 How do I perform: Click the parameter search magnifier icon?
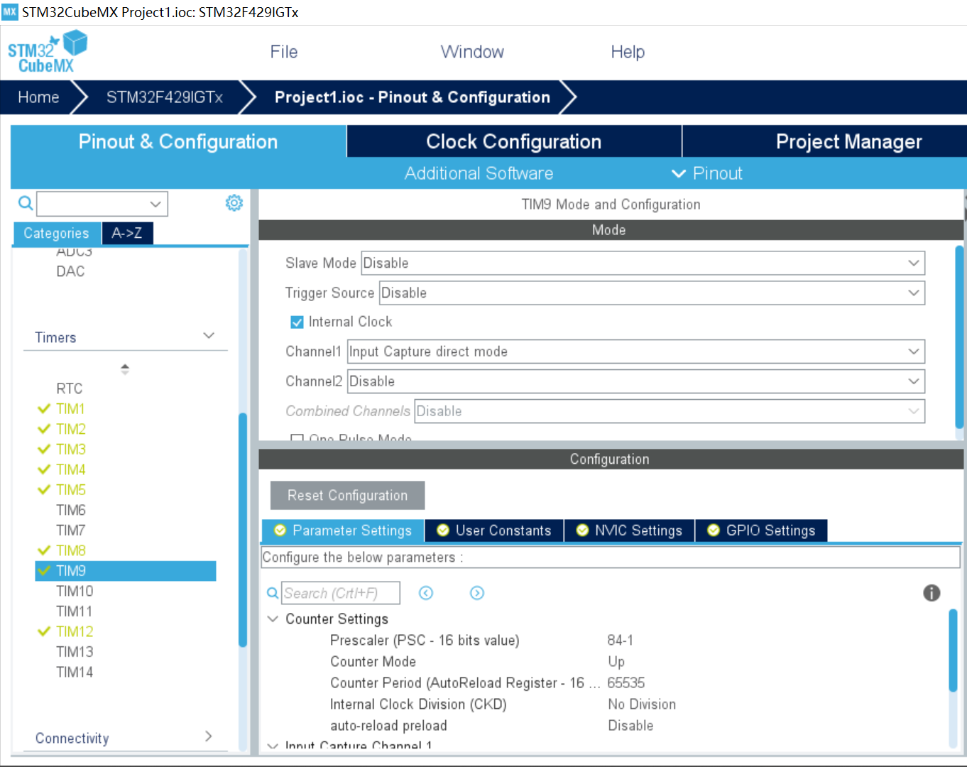273,593
